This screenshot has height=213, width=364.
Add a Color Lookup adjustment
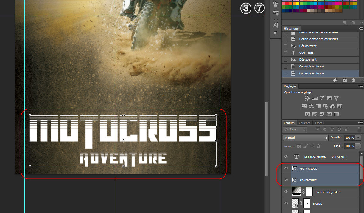point(340,106)
